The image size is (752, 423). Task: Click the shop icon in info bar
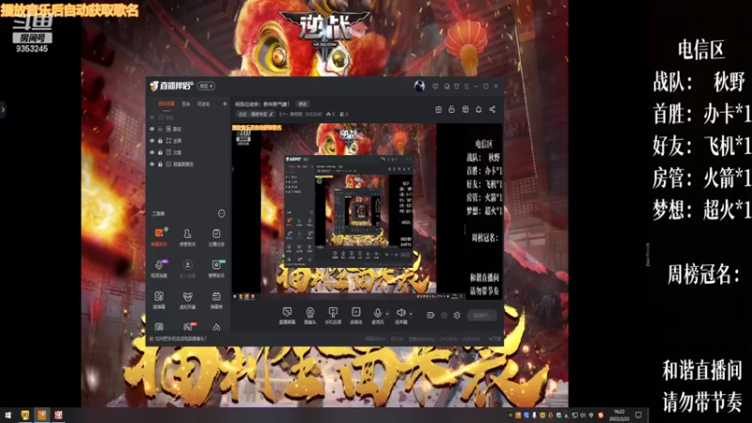coord(465,109)
